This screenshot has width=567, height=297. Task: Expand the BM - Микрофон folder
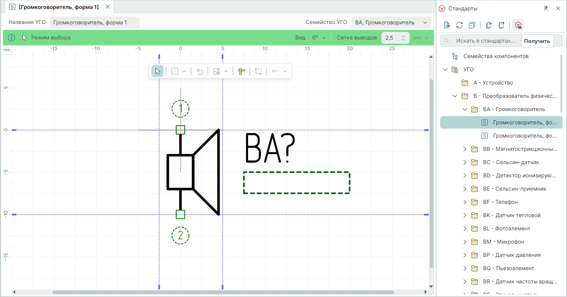(465, 242)
